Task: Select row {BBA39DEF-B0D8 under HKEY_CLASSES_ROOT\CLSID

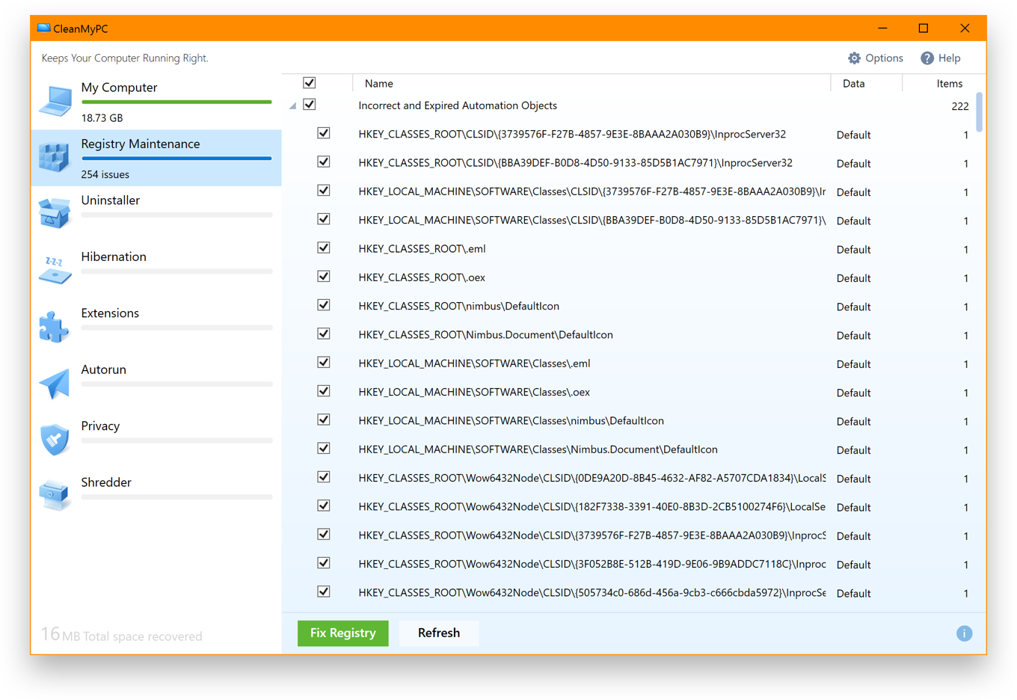Action: tap(575, 163)
